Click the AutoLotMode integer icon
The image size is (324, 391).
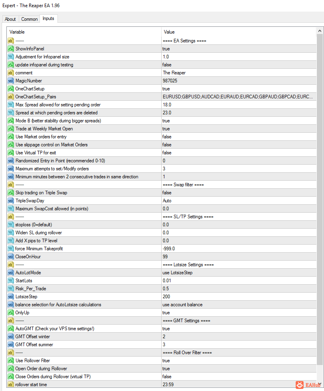tap(10, 273)
